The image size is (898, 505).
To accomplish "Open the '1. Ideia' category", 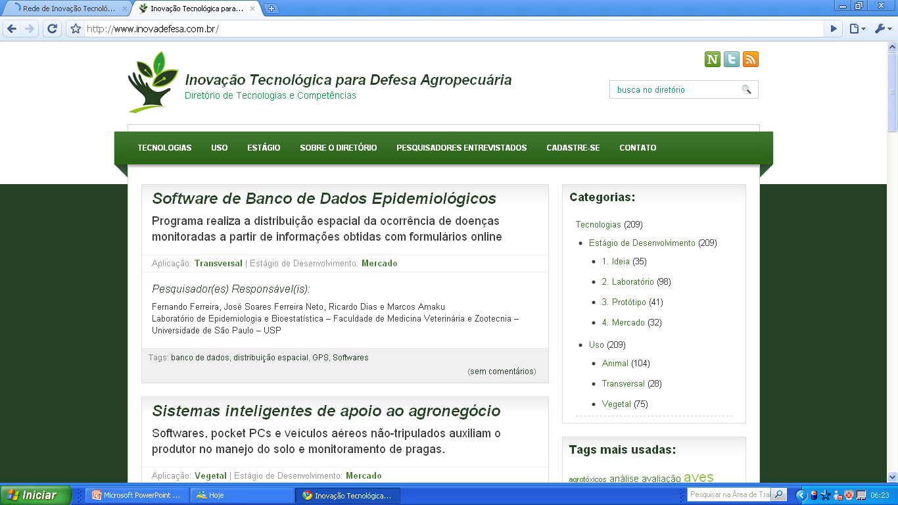I will tap(616, 262).
